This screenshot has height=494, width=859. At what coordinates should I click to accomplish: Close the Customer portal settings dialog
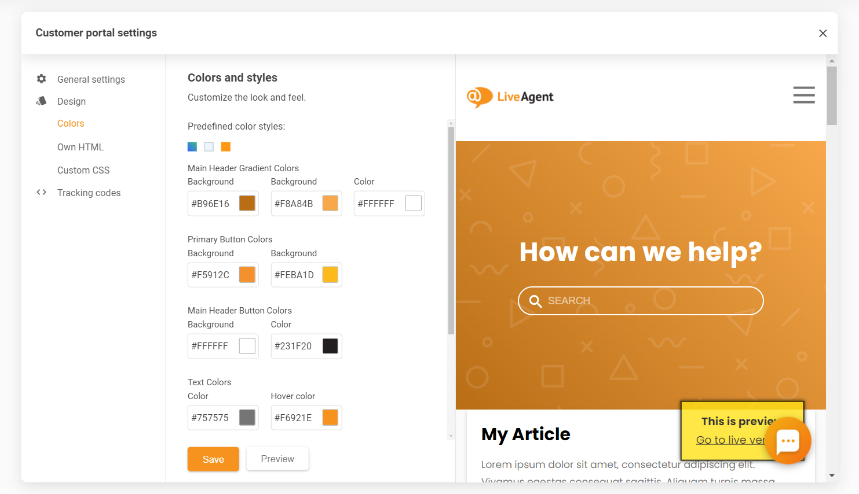(x=823, y=34)
